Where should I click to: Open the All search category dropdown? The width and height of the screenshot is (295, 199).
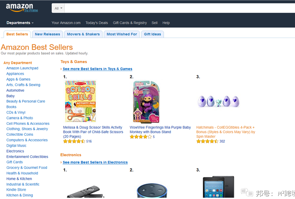click(x=59, y=8)
